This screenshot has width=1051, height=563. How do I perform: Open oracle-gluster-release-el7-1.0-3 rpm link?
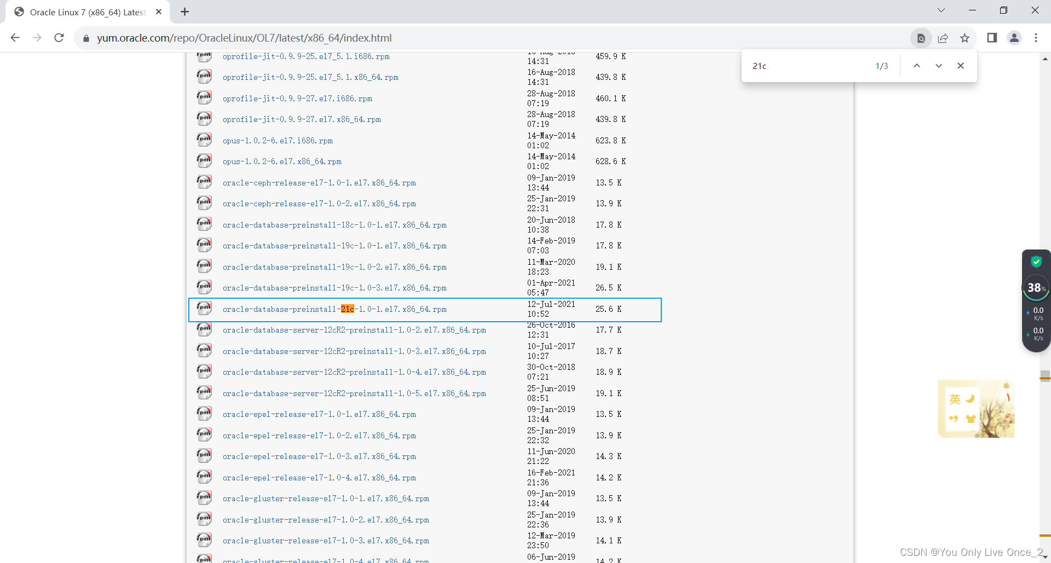click(326, 541)
